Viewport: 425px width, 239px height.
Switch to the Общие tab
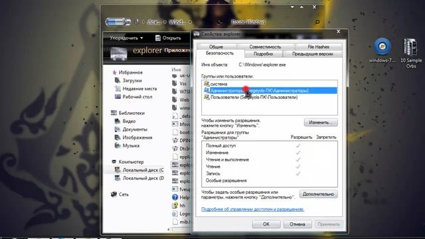(x=216, y=46)
